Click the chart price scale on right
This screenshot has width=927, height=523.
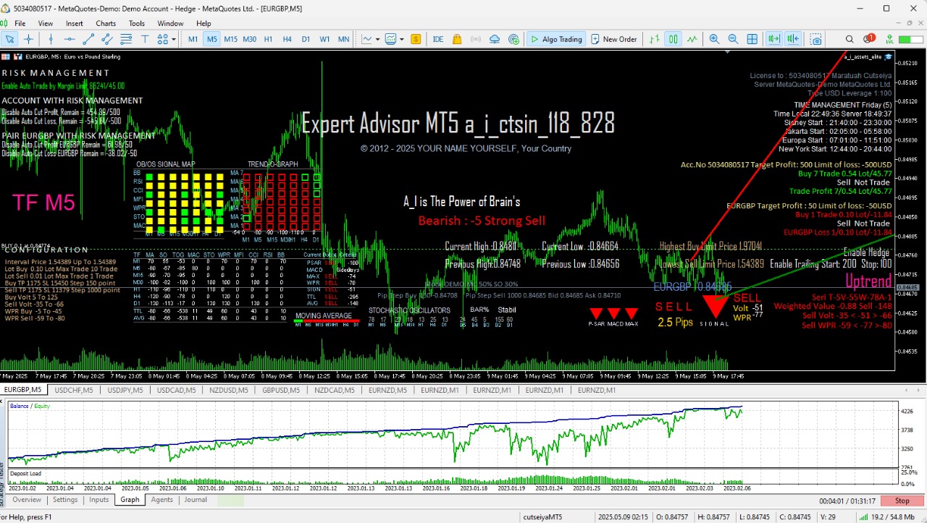point(910,210)
